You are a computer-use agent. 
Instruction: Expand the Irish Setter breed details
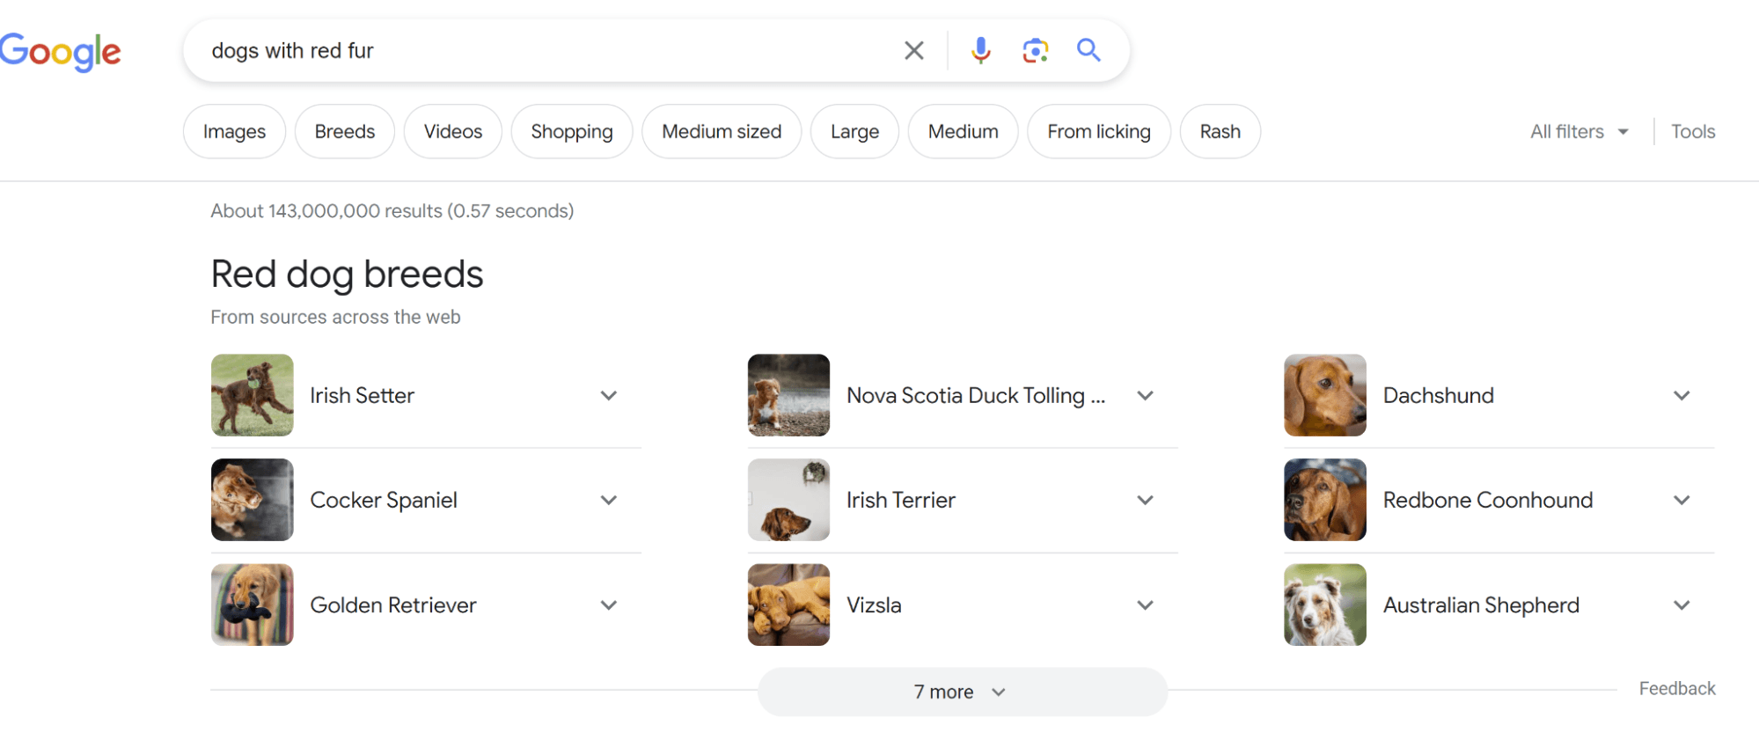[x=608, y=395]
